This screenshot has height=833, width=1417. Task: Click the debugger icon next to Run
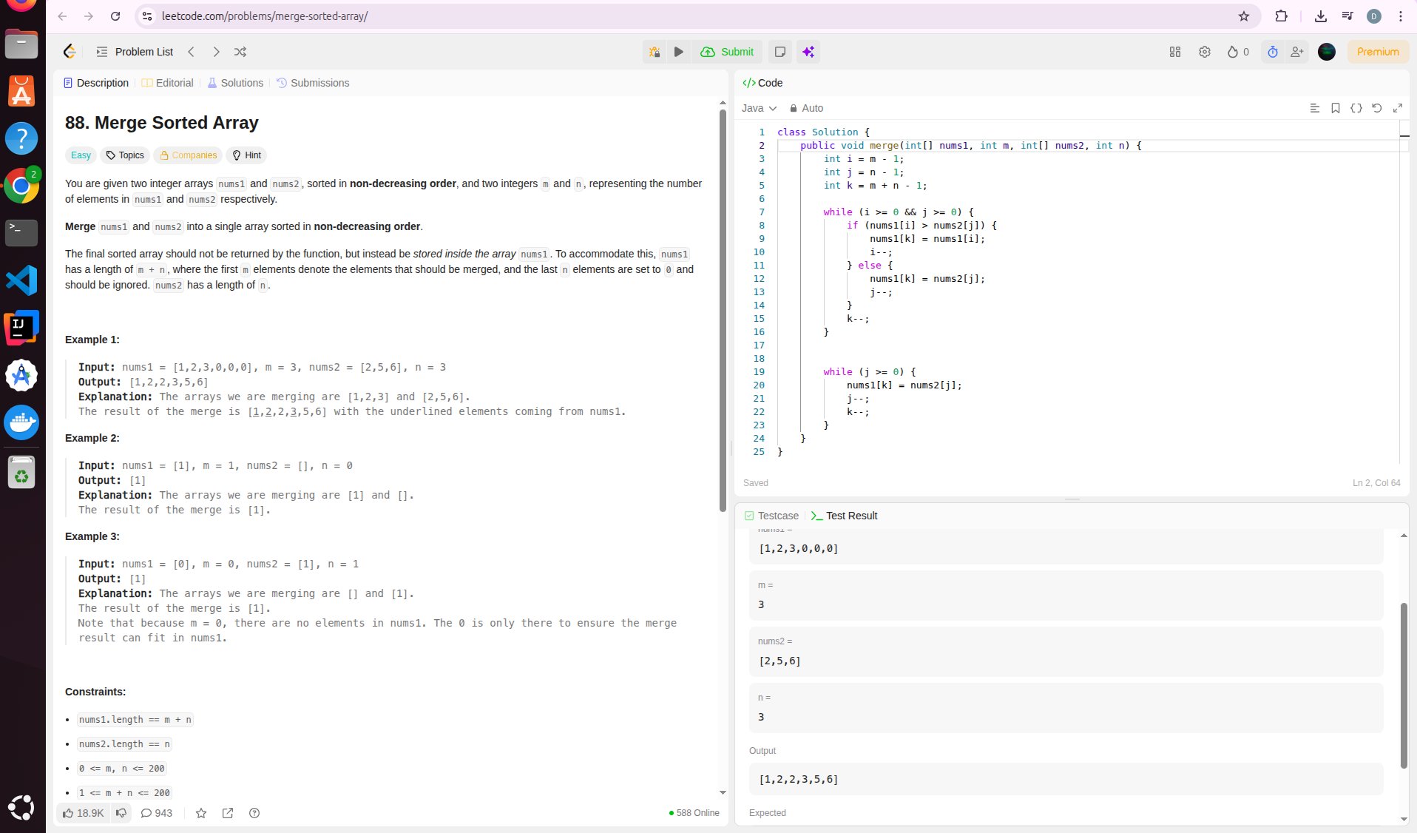(654, 52)
